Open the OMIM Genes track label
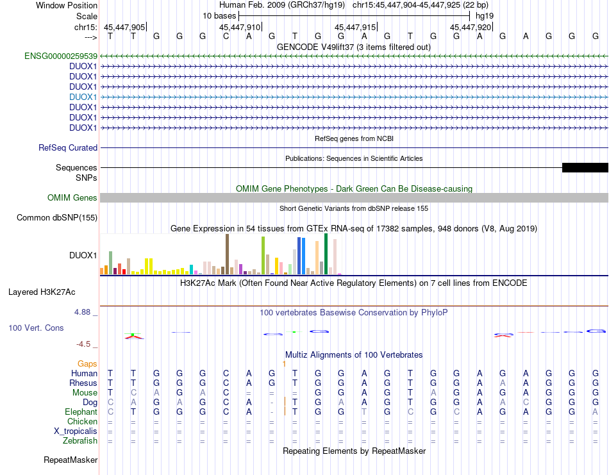This screenshot has height=475, width=609. pos(72,197)
